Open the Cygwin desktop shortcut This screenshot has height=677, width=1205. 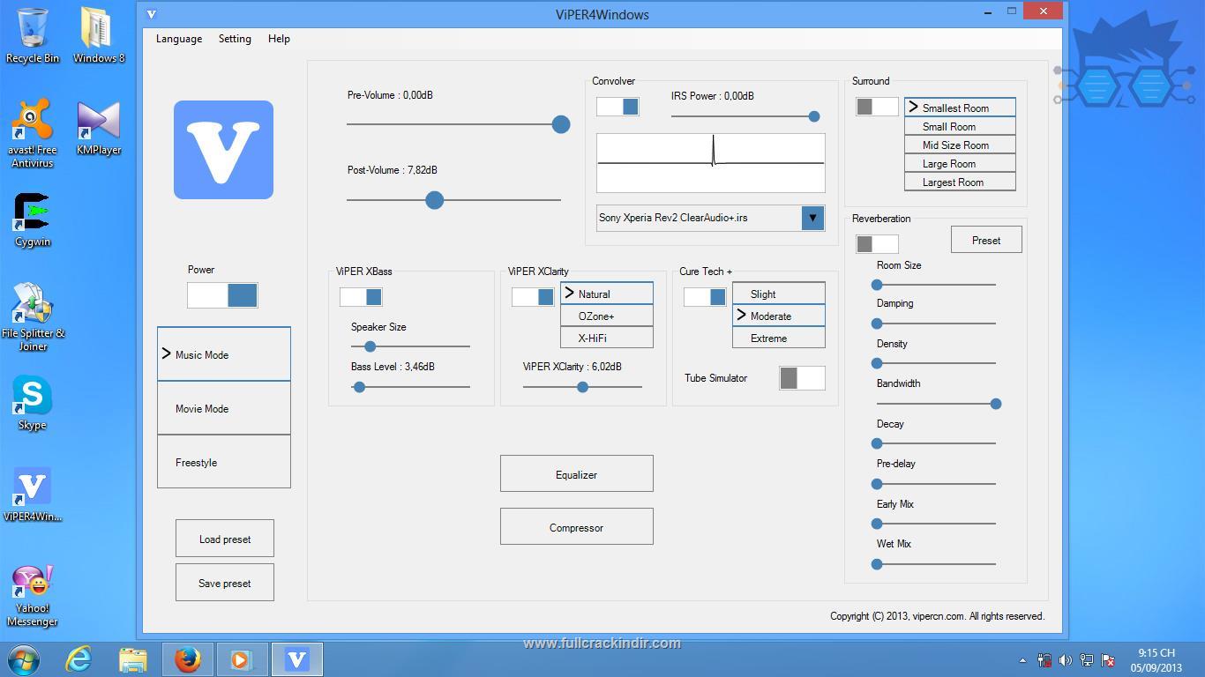tap(33, 219)
